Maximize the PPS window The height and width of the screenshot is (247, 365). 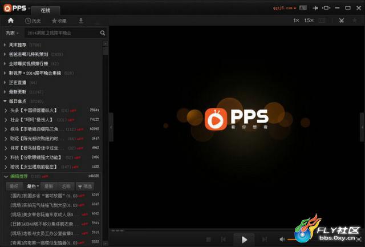[x=348, y=8]
